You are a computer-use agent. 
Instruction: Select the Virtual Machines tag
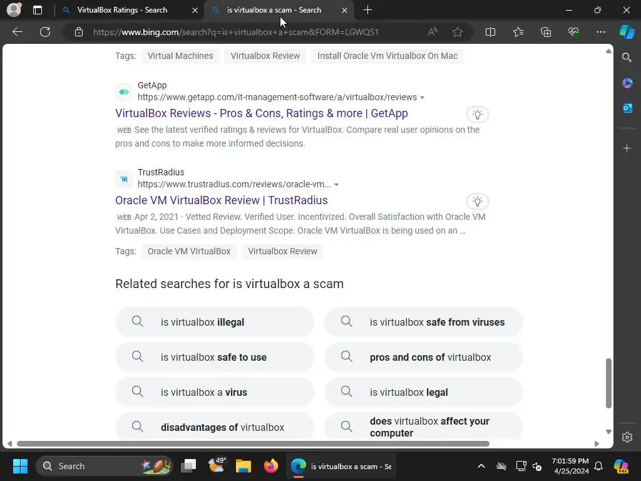[x=180, y=56]
